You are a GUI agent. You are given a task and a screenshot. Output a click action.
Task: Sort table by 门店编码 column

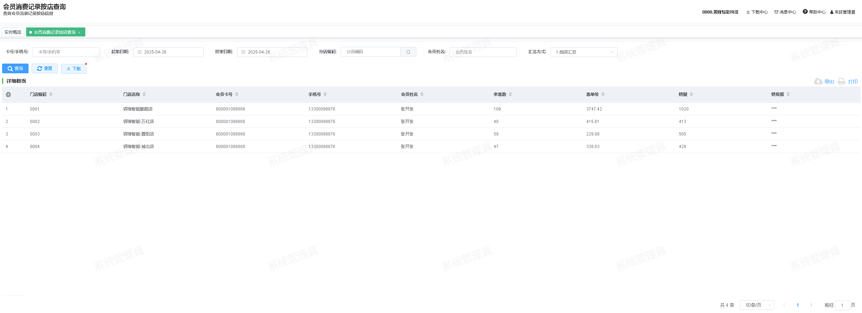pos(51,94)
